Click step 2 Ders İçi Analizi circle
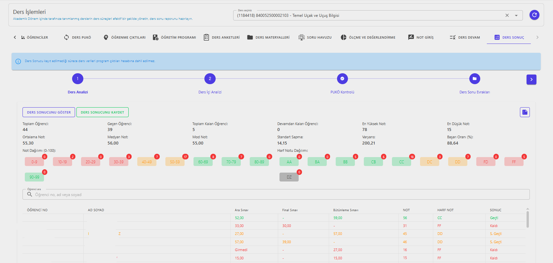The image size is (553, 263). [x=210, y=79]
